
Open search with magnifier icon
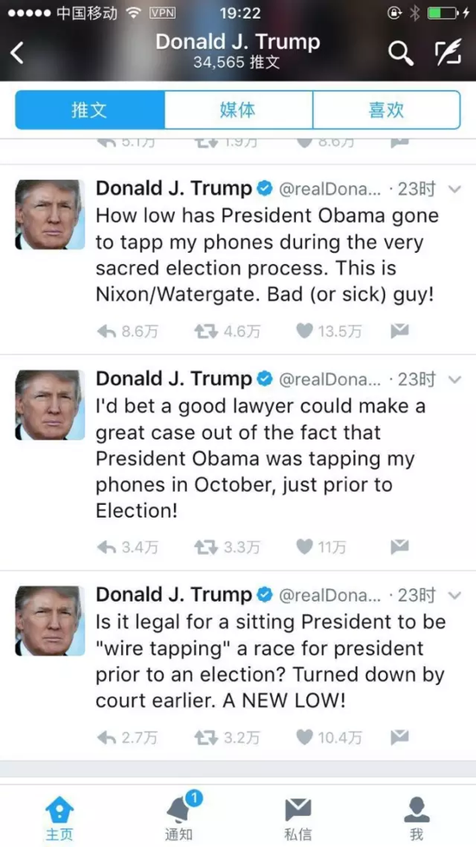point(401,54)
